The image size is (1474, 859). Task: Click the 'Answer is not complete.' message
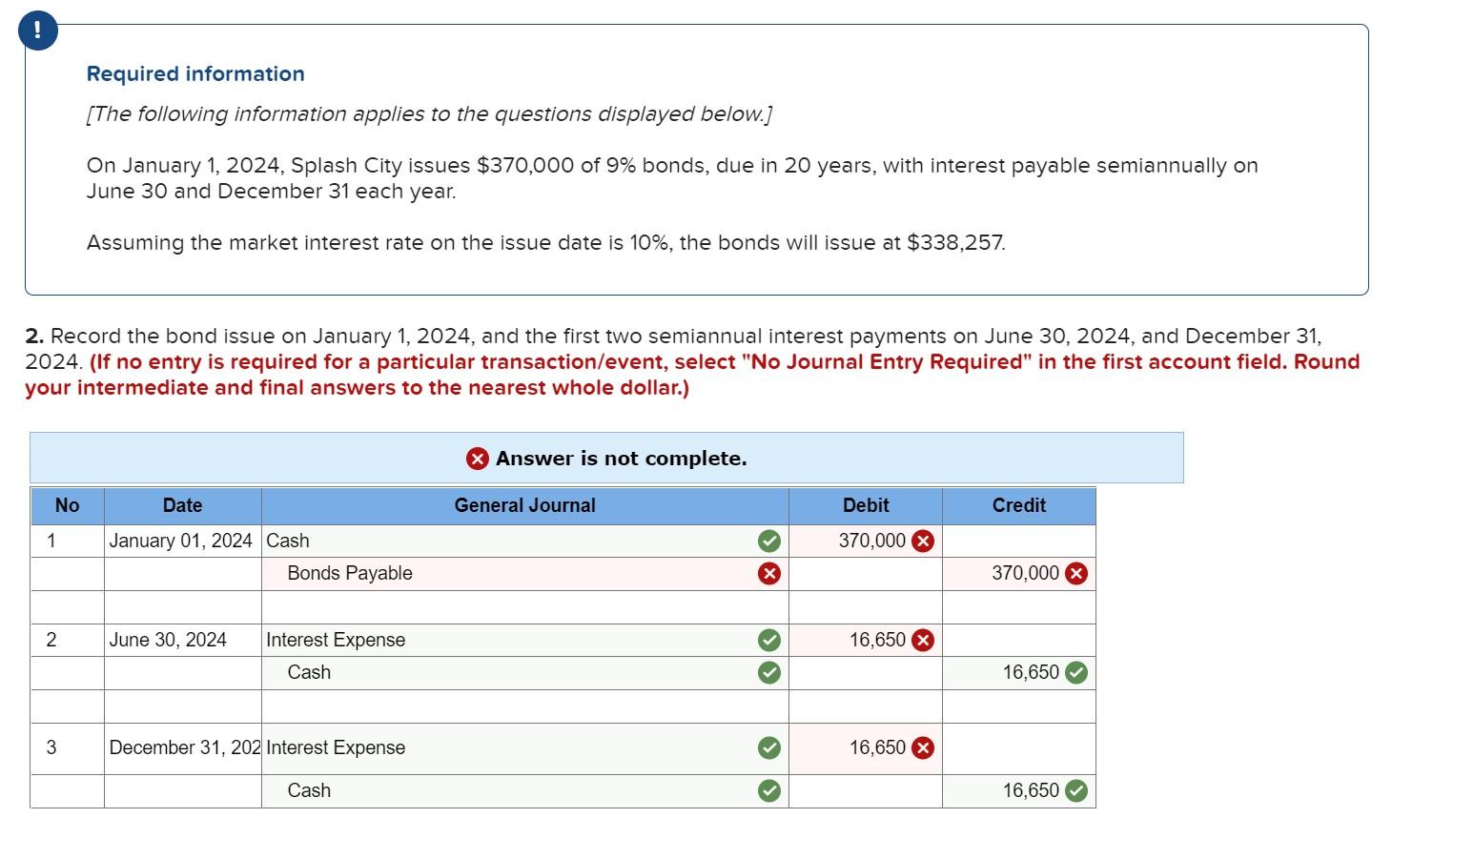coord(621,459)
